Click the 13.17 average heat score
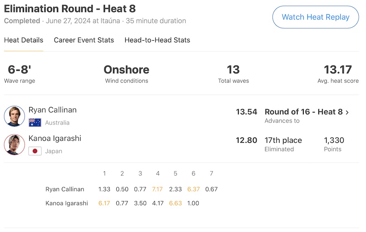 pos(338,70)
